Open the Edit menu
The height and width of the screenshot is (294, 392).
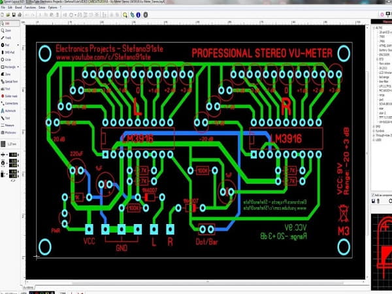pos(10,7)
